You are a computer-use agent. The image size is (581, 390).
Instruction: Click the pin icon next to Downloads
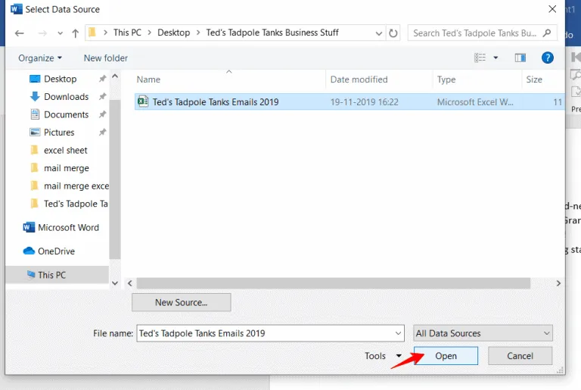tap(102, 96)
